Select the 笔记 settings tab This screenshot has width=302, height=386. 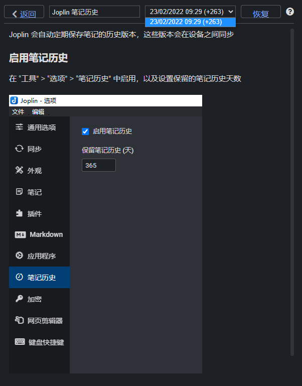pos(40,192)
